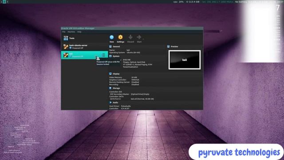Click the Oracle VM VirtualBox Manager title bar

[132, 28]
